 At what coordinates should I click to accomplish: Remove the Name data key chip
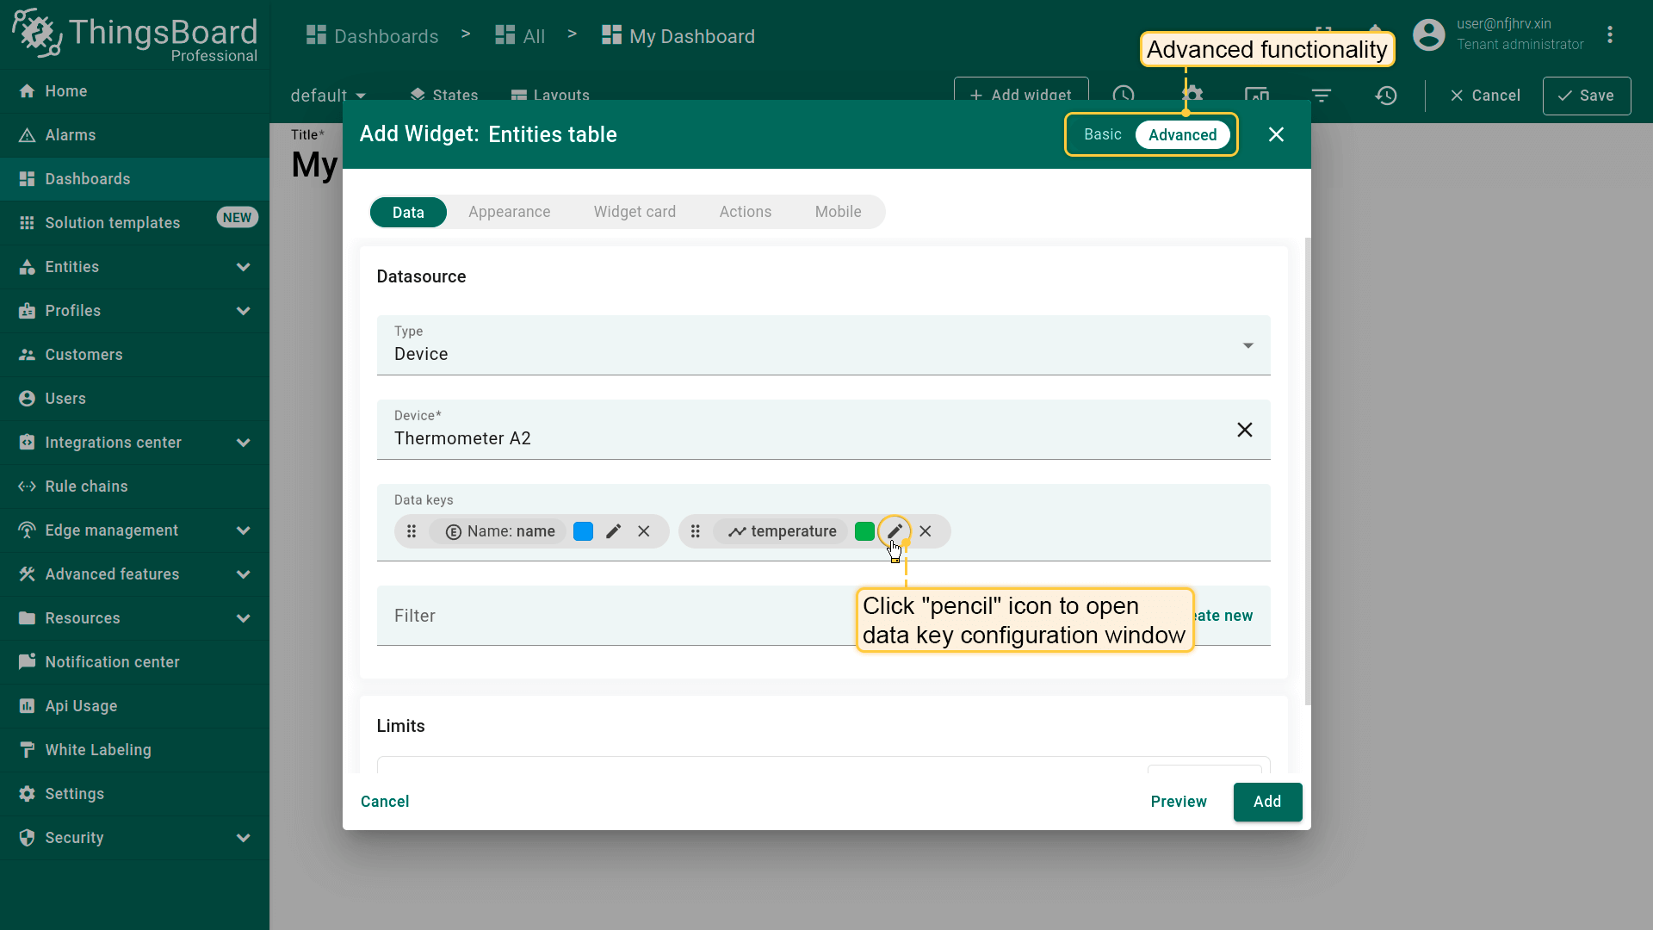644,531
